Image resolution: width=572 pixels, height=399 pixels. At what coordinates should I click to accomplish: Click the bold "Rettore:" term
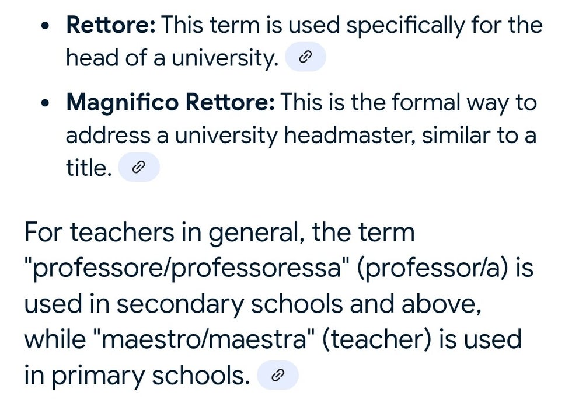pos(111,25)
